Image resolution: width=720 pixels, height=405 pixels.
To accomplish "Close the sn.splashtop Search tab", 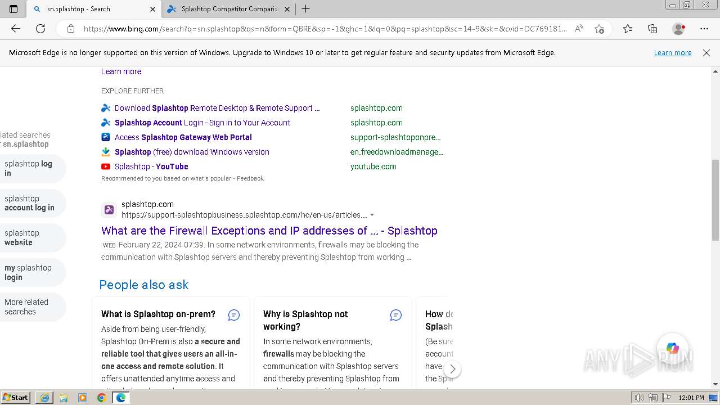I will click(152, 9).
